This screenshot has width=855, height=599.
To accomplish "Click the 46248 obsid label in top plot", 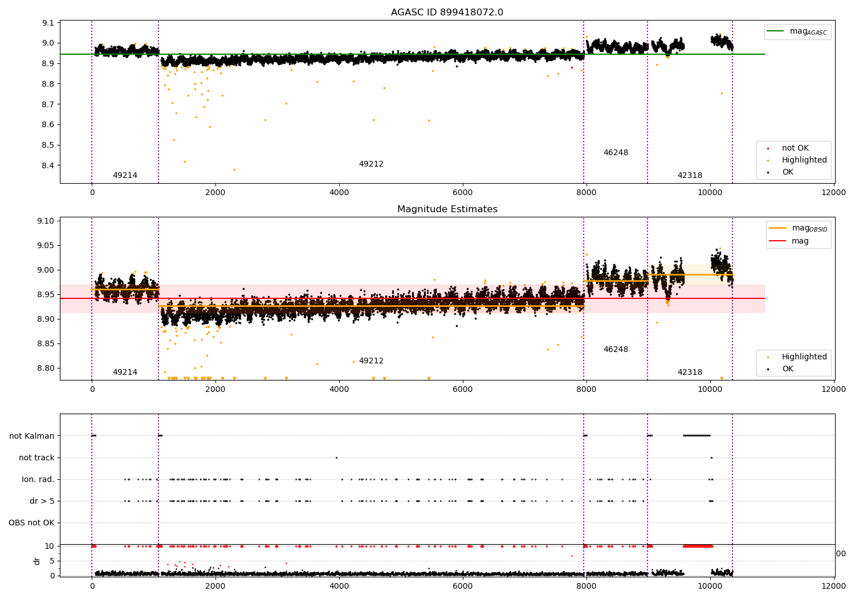I will tap(616, 153).
